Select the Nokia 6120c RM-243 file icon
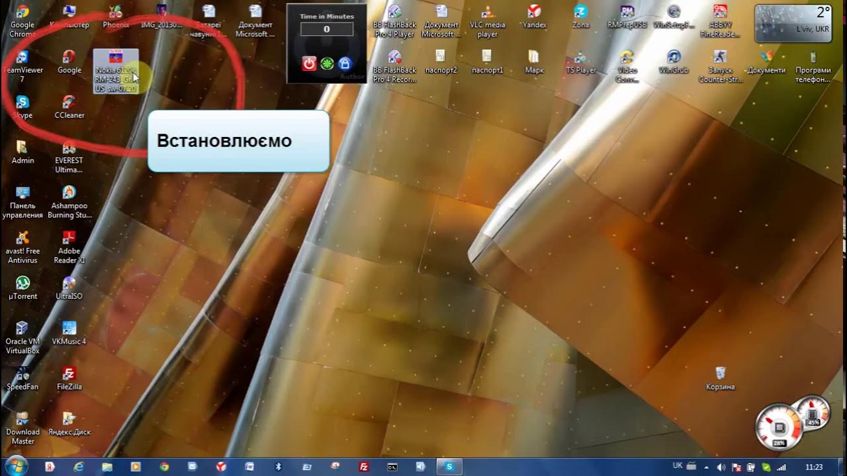The height and width of the screenshot is (476, 847). [x=116, y=71]
